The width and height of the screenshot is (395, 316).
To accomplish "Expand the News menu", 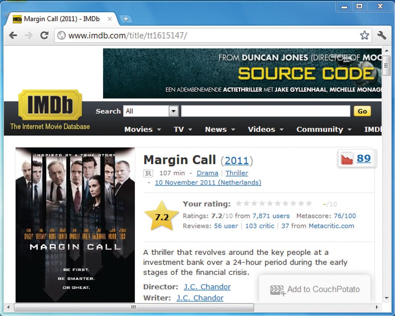I will pos(220,129).
